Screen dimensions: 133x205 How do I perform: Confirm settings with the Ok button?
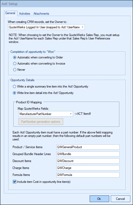[x=99, y=199]
